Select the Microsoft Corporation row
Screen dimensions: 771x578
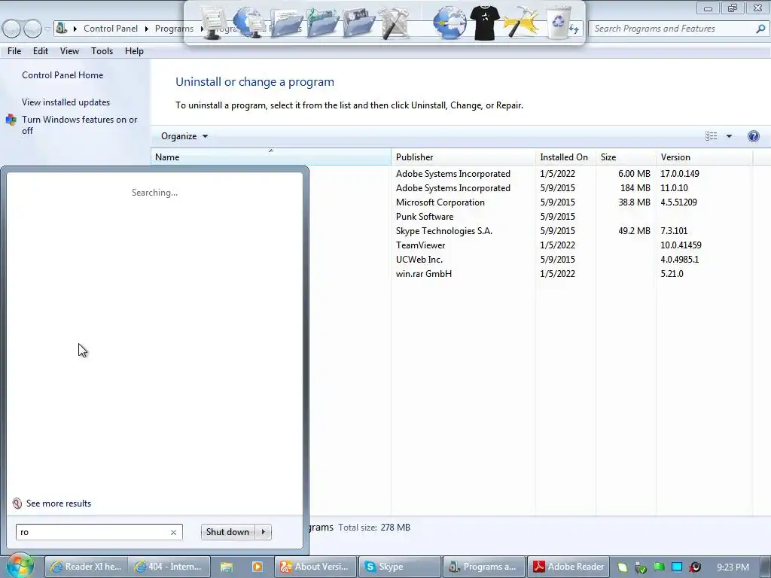440,202
